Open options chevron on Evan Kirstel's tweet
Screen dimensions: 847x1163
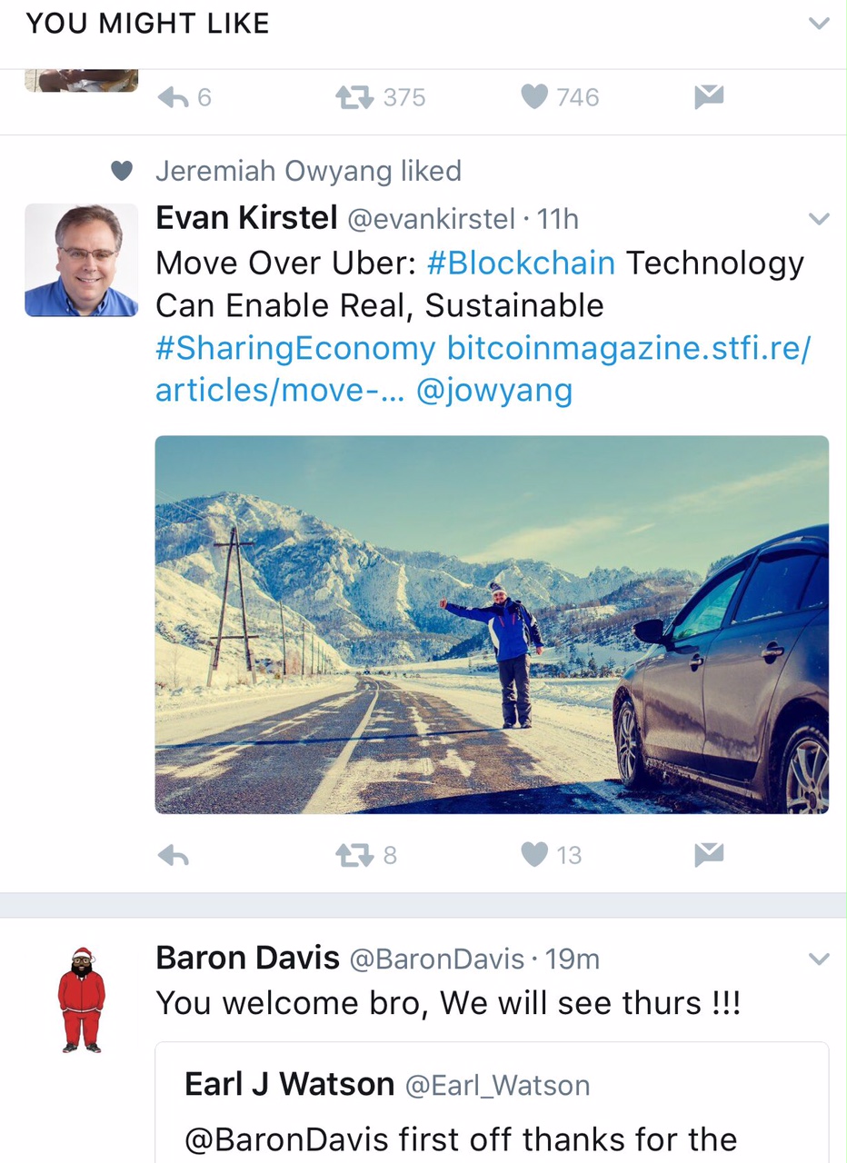819,219
